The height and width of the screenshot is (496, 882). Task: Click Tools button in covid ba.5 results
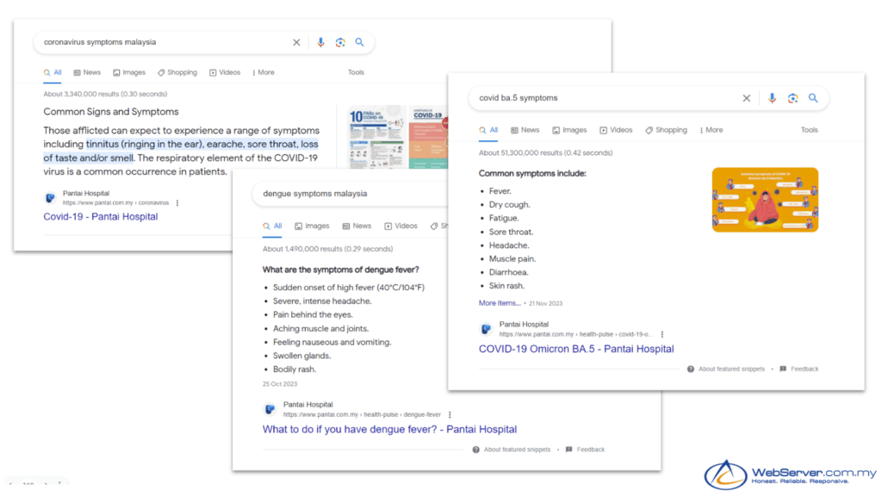coord(809,130)
